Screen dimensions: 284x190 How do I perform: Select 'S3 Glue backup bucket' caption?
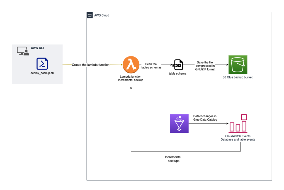click(x=237, y=77)
